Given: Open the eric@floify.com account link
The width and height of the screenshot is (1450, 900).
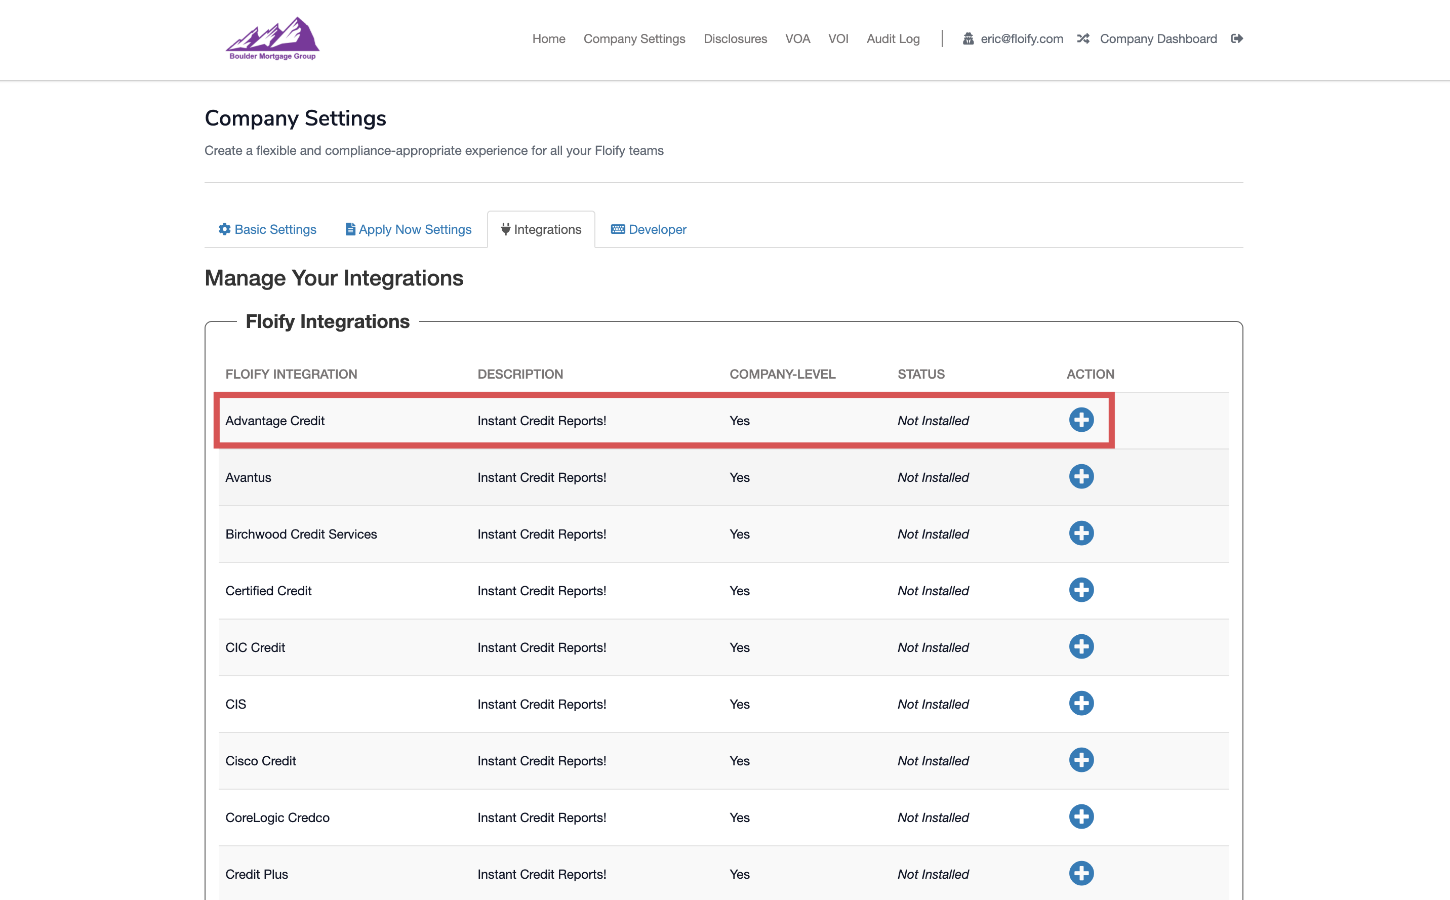Looking at the screenshot, I should 1021,38.
